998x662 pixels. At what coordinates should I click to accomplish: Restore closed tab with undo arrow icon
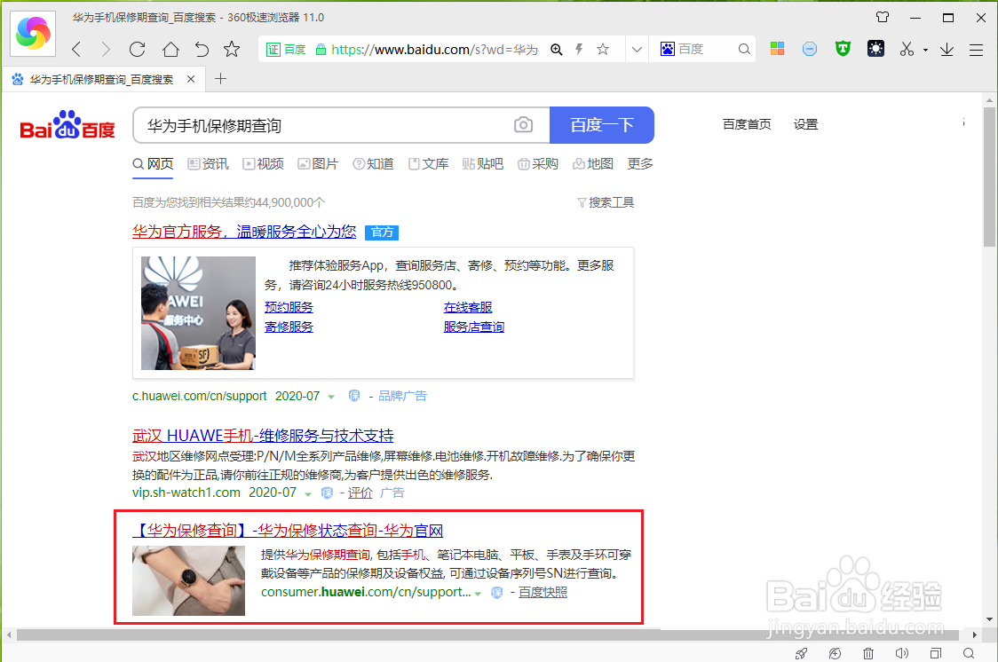202,49
